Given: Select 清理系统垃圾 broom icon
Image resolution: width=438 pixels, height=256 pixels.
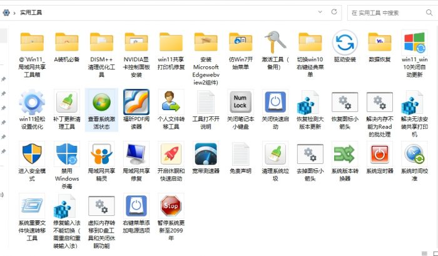Looking at the screenshot, I should (x=275, y=154).
